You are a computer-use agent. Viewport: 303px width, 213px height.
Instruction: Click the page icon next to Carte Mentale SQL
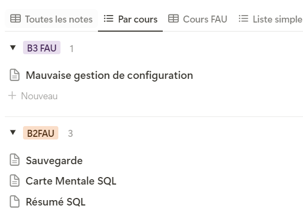(14, 181)
